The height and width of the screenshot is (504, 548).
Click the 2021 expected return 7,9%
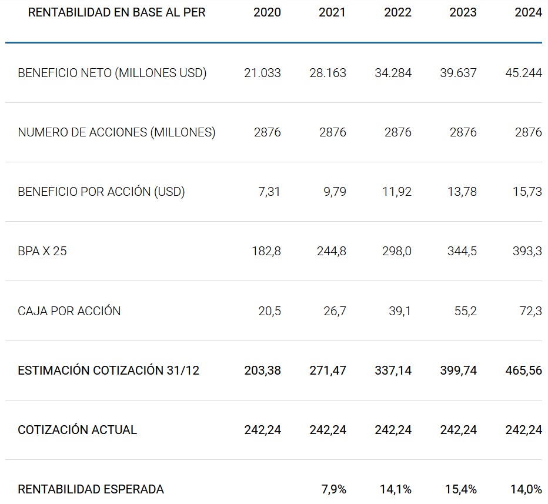334,489
